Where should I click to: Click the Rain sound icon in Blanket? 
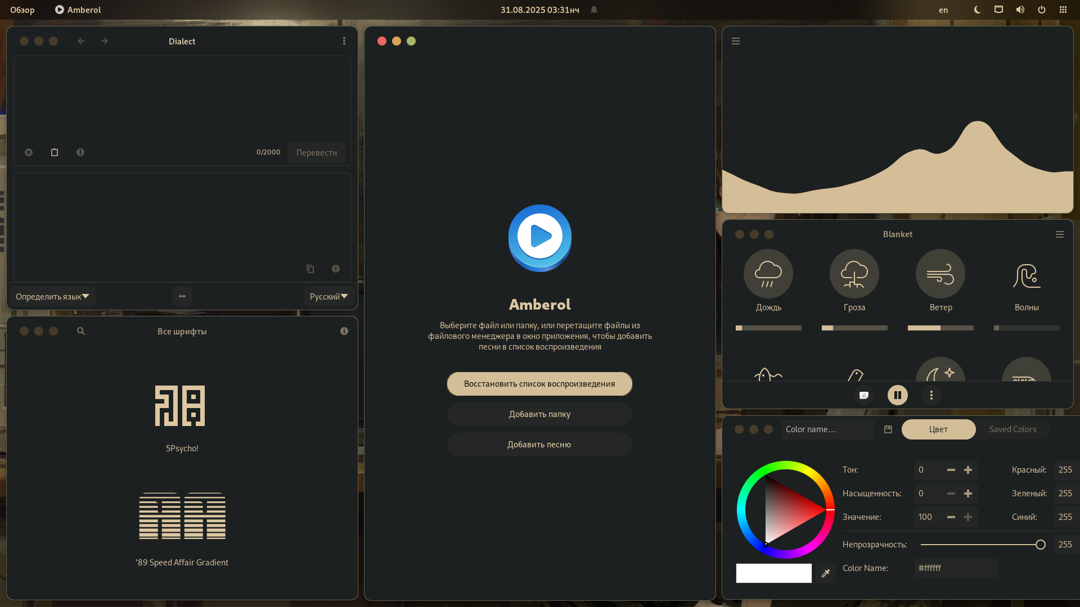(768, 274)
